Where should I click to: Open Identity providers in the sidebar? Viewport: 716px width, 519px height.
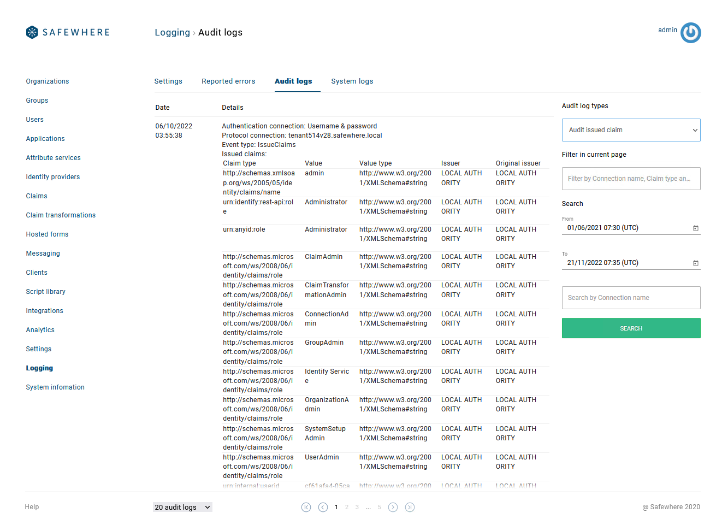[x=53, y=177]
